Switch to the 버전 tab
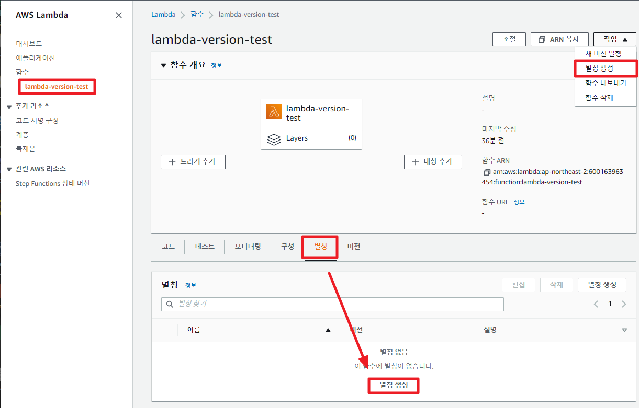This screenshot has width=639, height=408. tap(354, 247)
